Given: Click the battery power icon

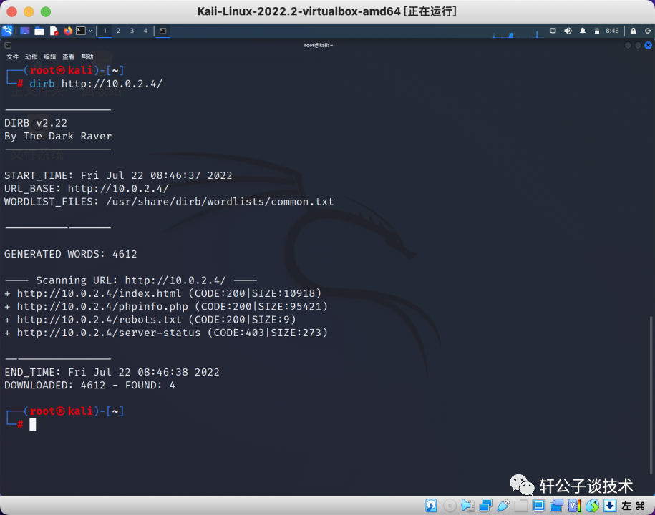Looking at the screenshot, I should (597, 31).
